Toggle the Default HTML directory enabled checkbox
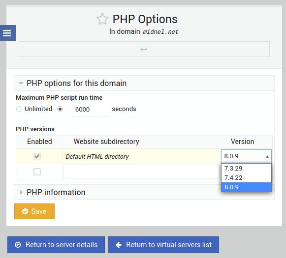 37,156
